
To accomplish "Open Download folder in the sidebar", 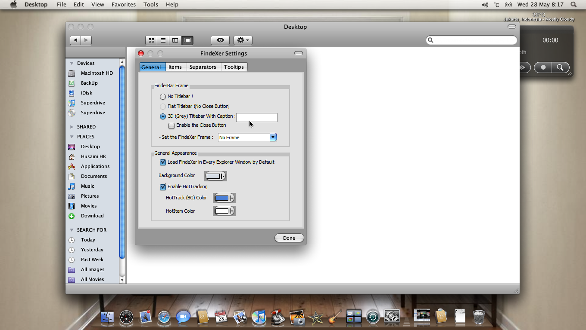I will tap(93, 216).
